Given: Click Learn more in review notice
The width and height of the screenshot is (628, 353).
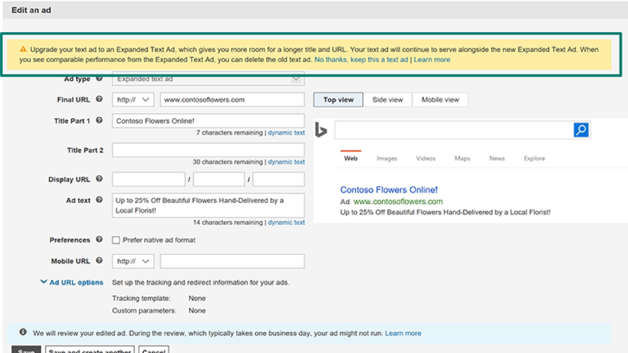Looking at the screenshot, I should pos(403,333).
